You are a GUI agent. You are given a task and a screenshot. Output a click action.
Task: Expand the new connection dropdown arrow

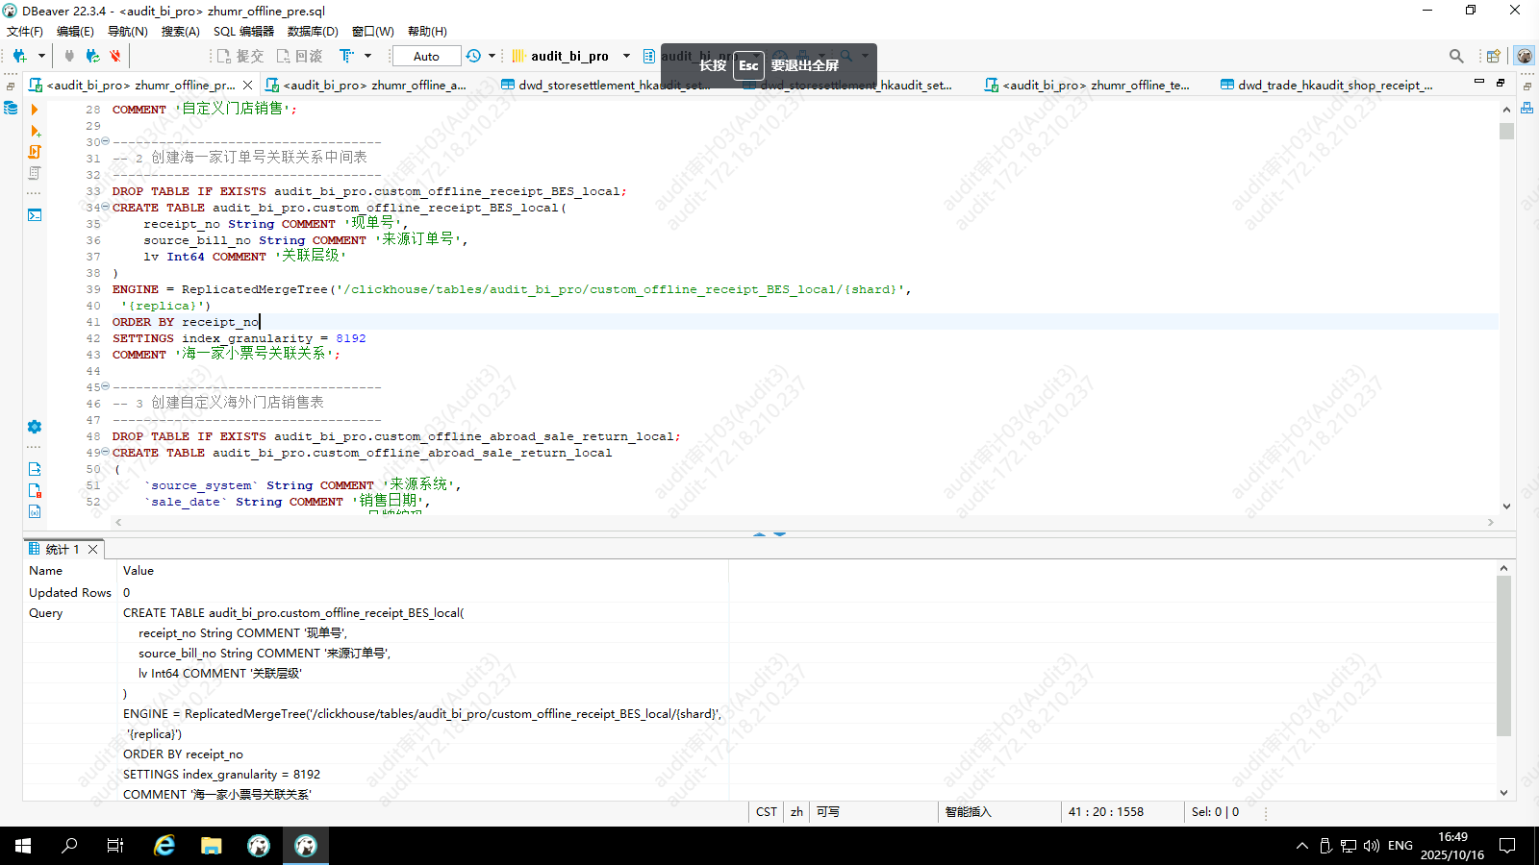pos(41,56)
